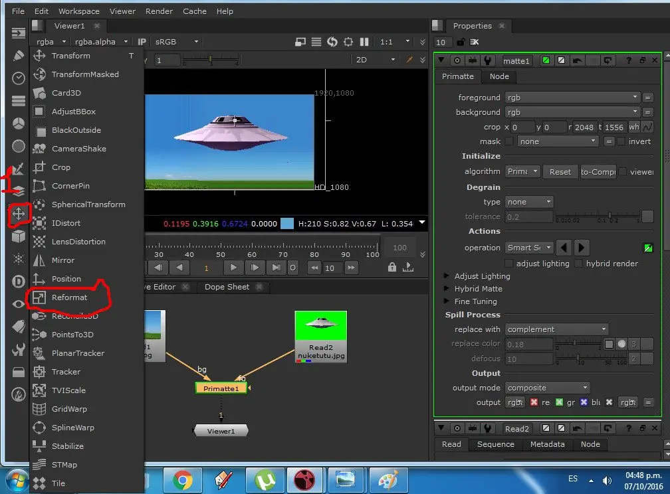
Task: Select the PlanarTracker node icon
Action: coord(39,353)
